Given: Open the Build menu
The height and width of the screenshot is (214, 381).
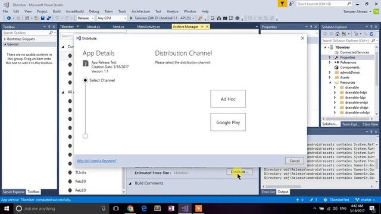Looking at the screenshot, I should pyautogui.click(x=57, y=11).
